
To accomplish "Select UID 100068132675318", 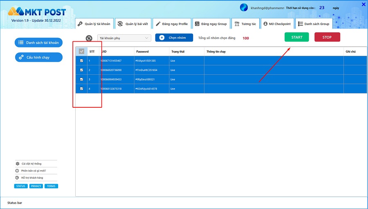I will coord(111,89).
